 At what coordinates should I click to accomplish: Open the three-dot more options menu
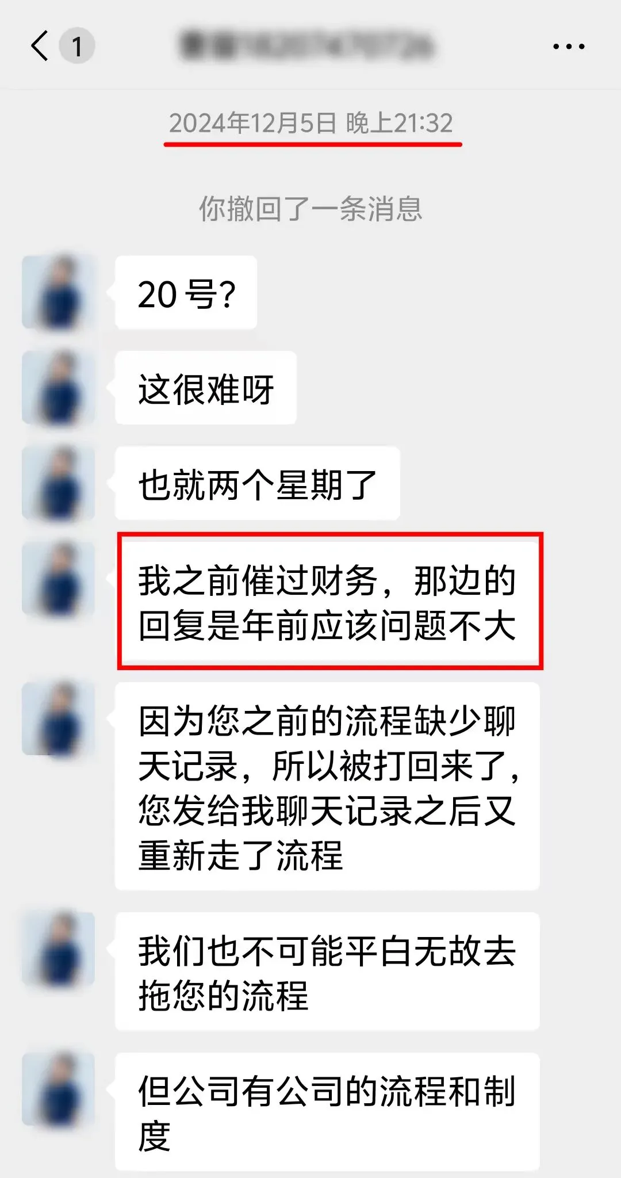[x=569, y=46]
